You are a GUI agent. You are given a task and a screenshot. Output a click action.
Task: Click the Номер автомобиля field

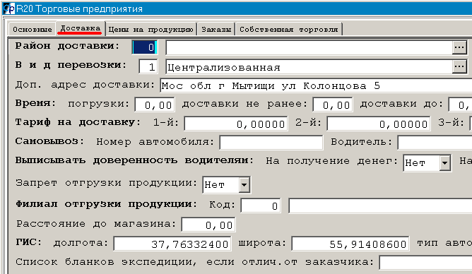[271, 142]
